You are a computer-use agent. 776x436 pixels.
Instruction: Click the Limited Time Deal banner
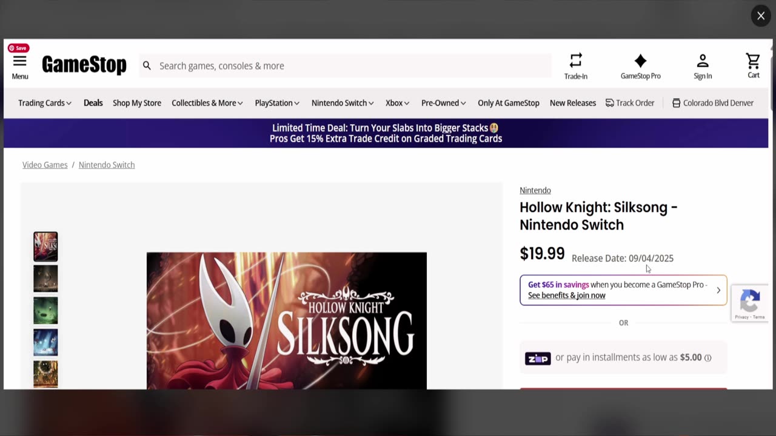(x=386, y=133)
